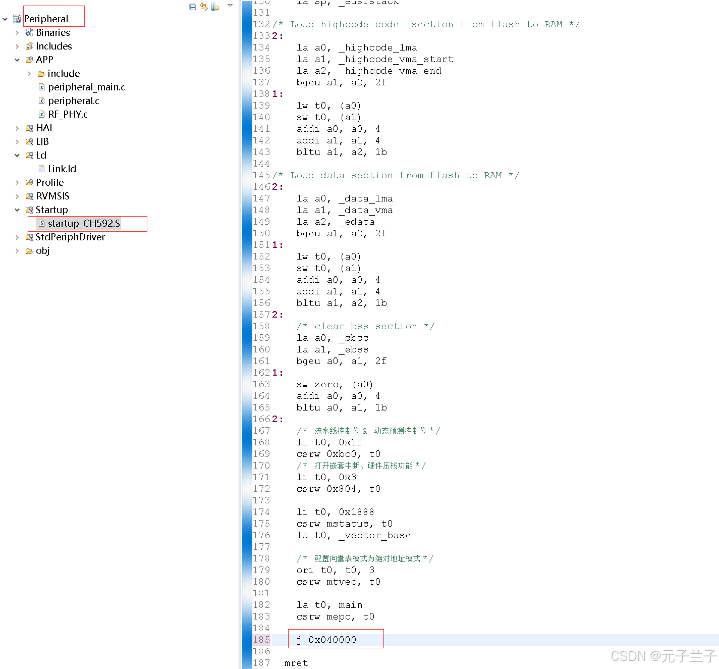Viewport: 719px width, 669px height.
Task: Collapse the Ld folder arrow
Action: click(17, 156)
